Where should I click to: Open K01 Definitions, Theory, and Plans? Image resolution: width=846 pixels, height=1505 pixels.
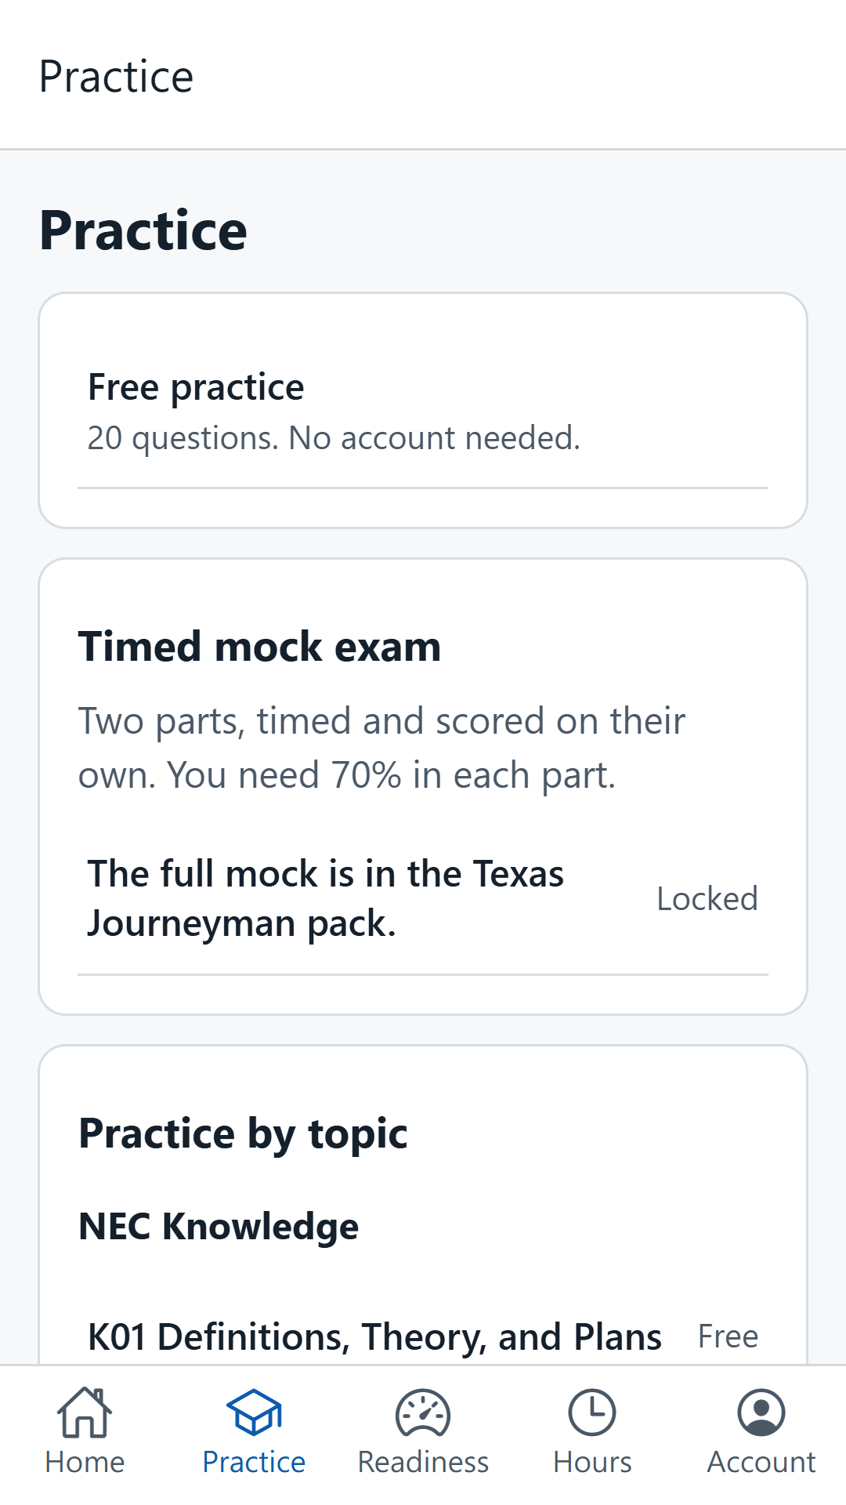click(x=423, y=1336)
